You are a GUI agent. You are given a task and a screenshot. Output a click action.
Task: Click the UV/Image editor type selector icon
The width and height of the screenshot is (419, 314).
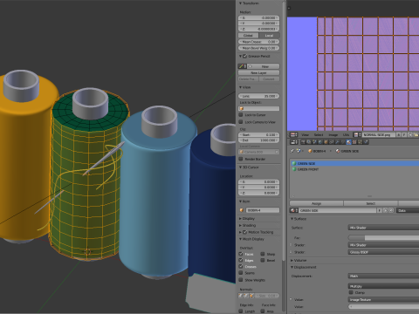293,134
